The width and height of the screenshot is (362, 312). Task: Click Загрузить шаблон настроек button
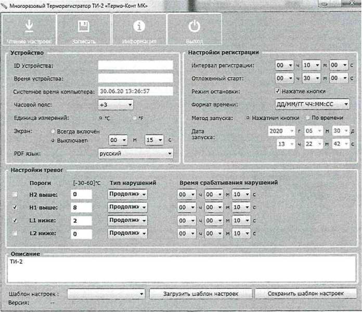[201, 293]
